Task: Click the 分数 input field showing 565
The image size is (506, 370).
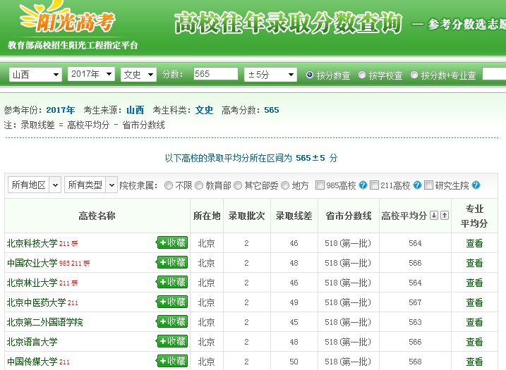Action: coord(215,74)
